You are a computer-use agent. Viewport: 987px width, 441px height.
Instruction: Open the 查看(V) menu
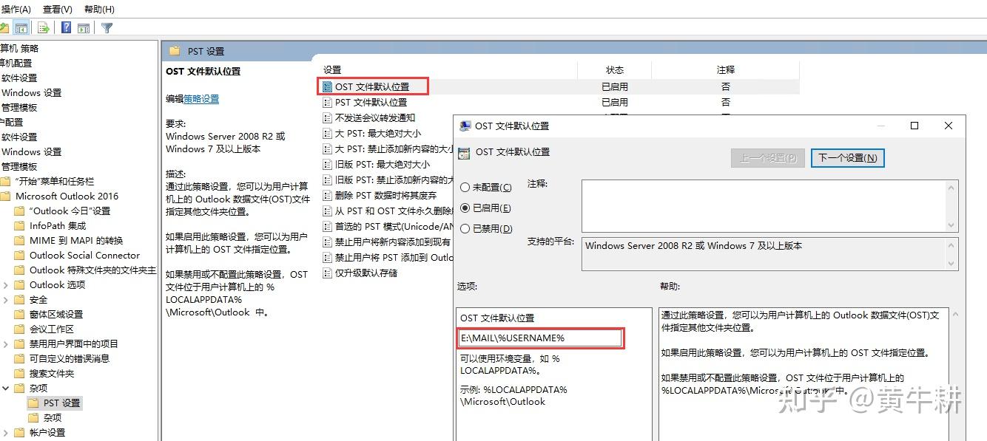tap(57, 10)
